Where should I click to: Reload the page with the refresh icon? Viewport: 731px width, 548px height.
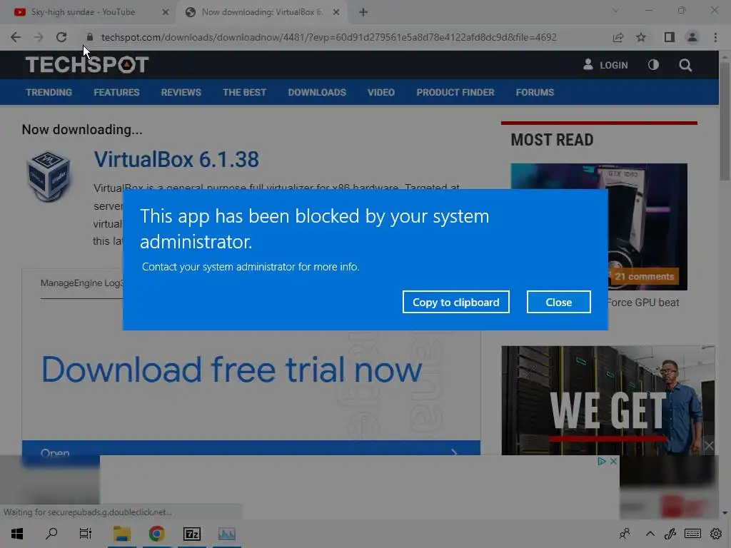pyautogui.click(x=61, y=37)
